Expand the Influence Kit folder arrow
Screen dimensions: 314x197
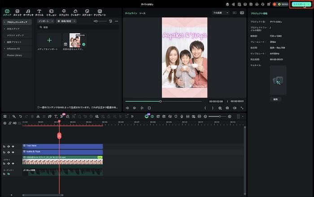click(4, 48)
